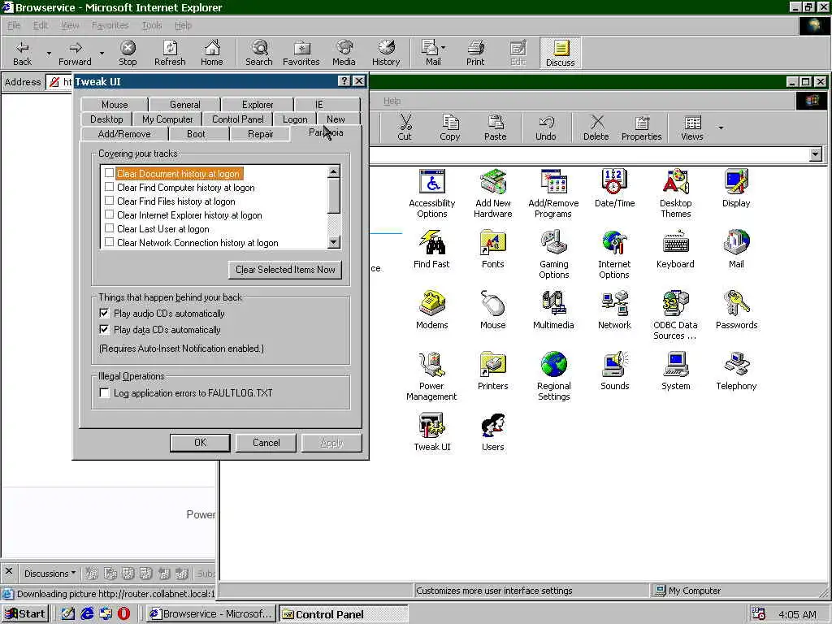832x624 pixels.
Task: Switch to the Logon tab
Action: tap(295, 119)
